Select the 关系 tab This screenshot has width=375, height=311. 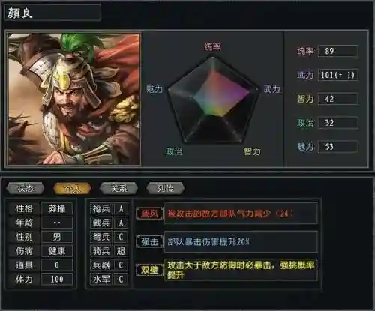click(118, 188)
